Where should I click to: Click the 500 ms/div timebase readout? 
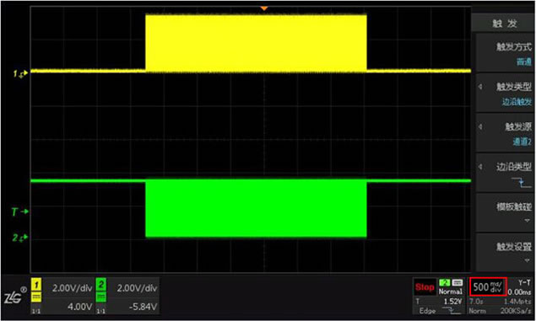(x=488, y=286)
